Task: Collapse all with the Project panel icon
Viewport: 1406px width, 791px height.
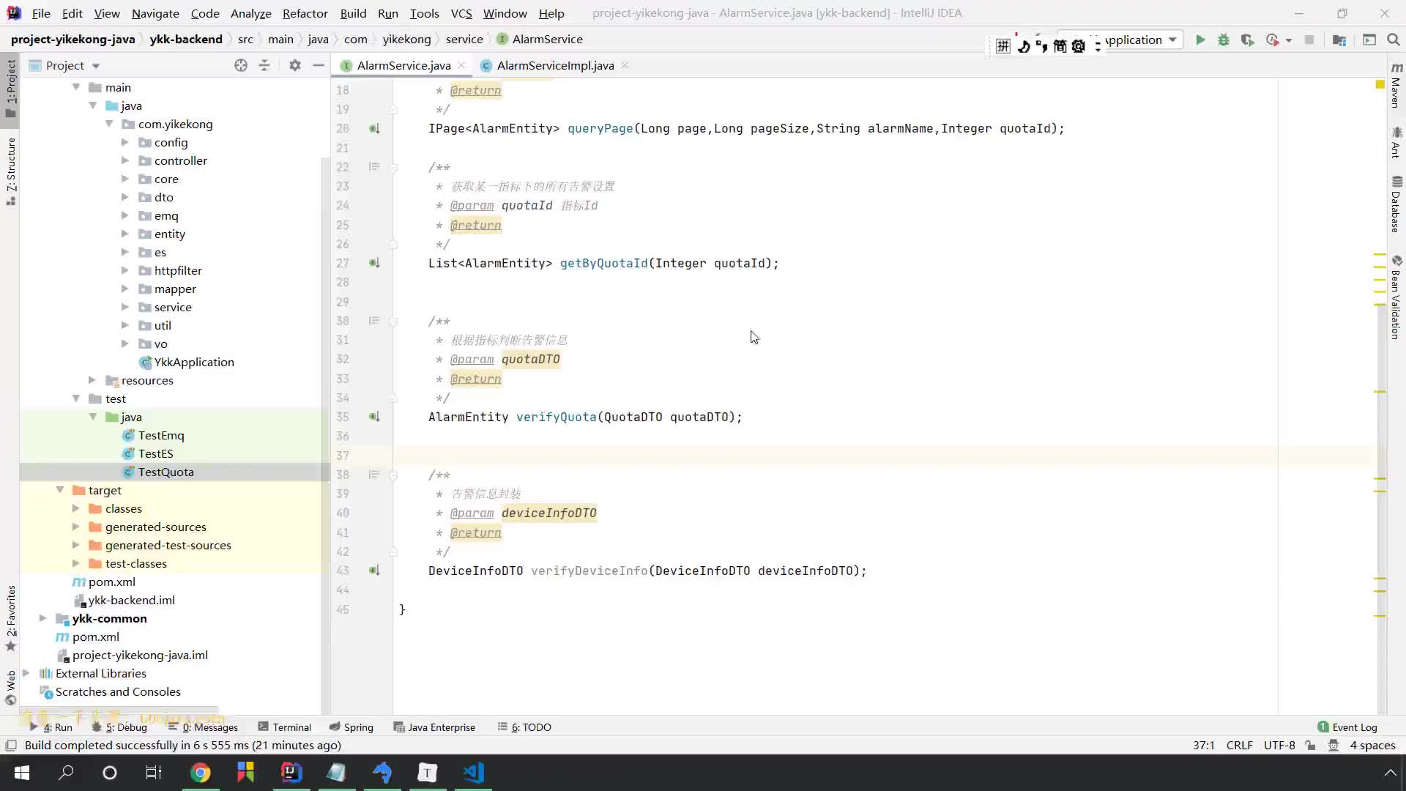Action: point(264,66)
